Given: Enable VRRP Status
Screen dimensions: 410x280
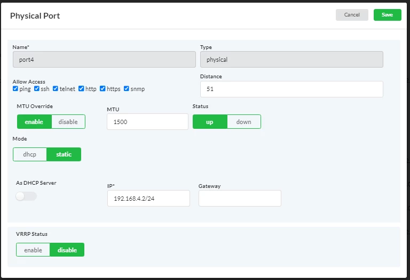Looking at the screenshot, I should [33, 250].
